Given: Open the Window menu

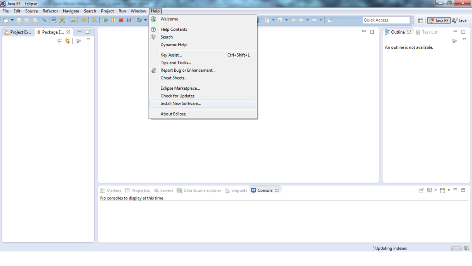Looking at the screenshot, I should (x=138, y=11).
